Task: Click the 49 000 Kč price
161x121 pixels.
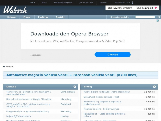Action: tap(149, 97)
